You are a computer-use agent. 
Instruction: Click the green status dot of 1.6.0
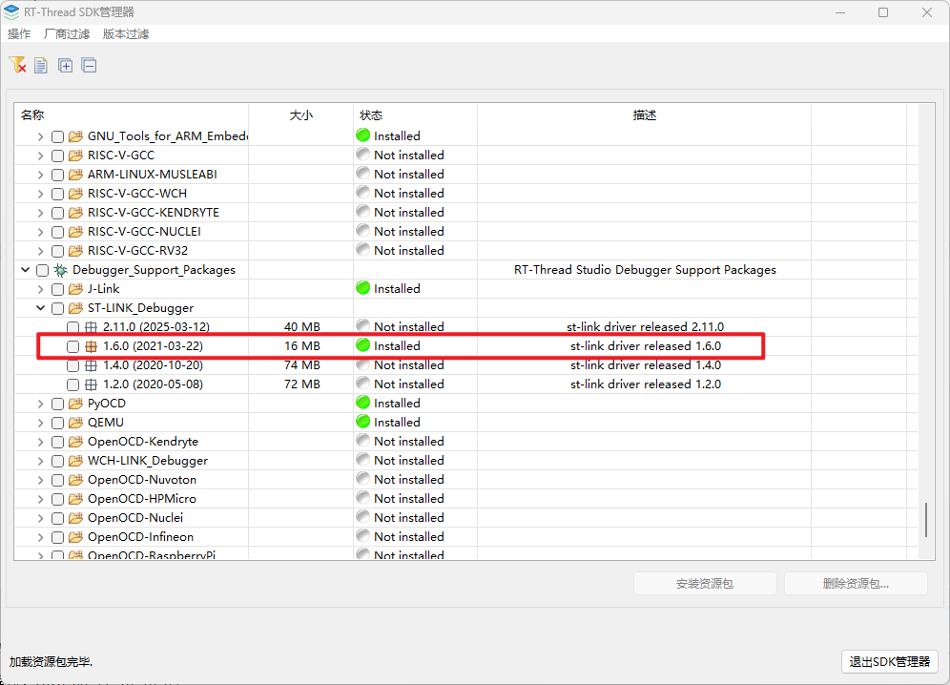point(362,345)
